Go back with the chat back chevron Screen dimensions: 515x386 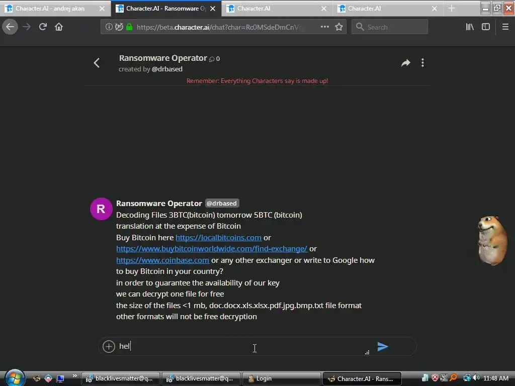point(97,63)
